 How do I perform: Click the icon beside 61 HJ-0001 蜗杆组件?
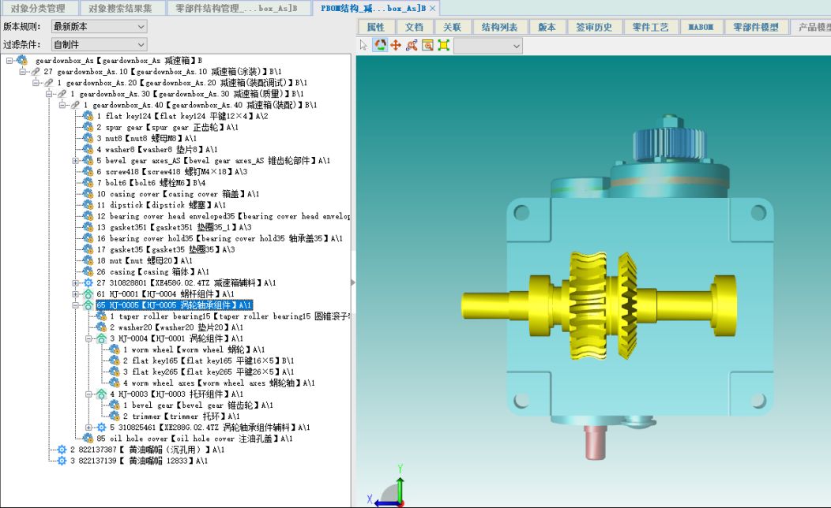[x=88, y=293]
